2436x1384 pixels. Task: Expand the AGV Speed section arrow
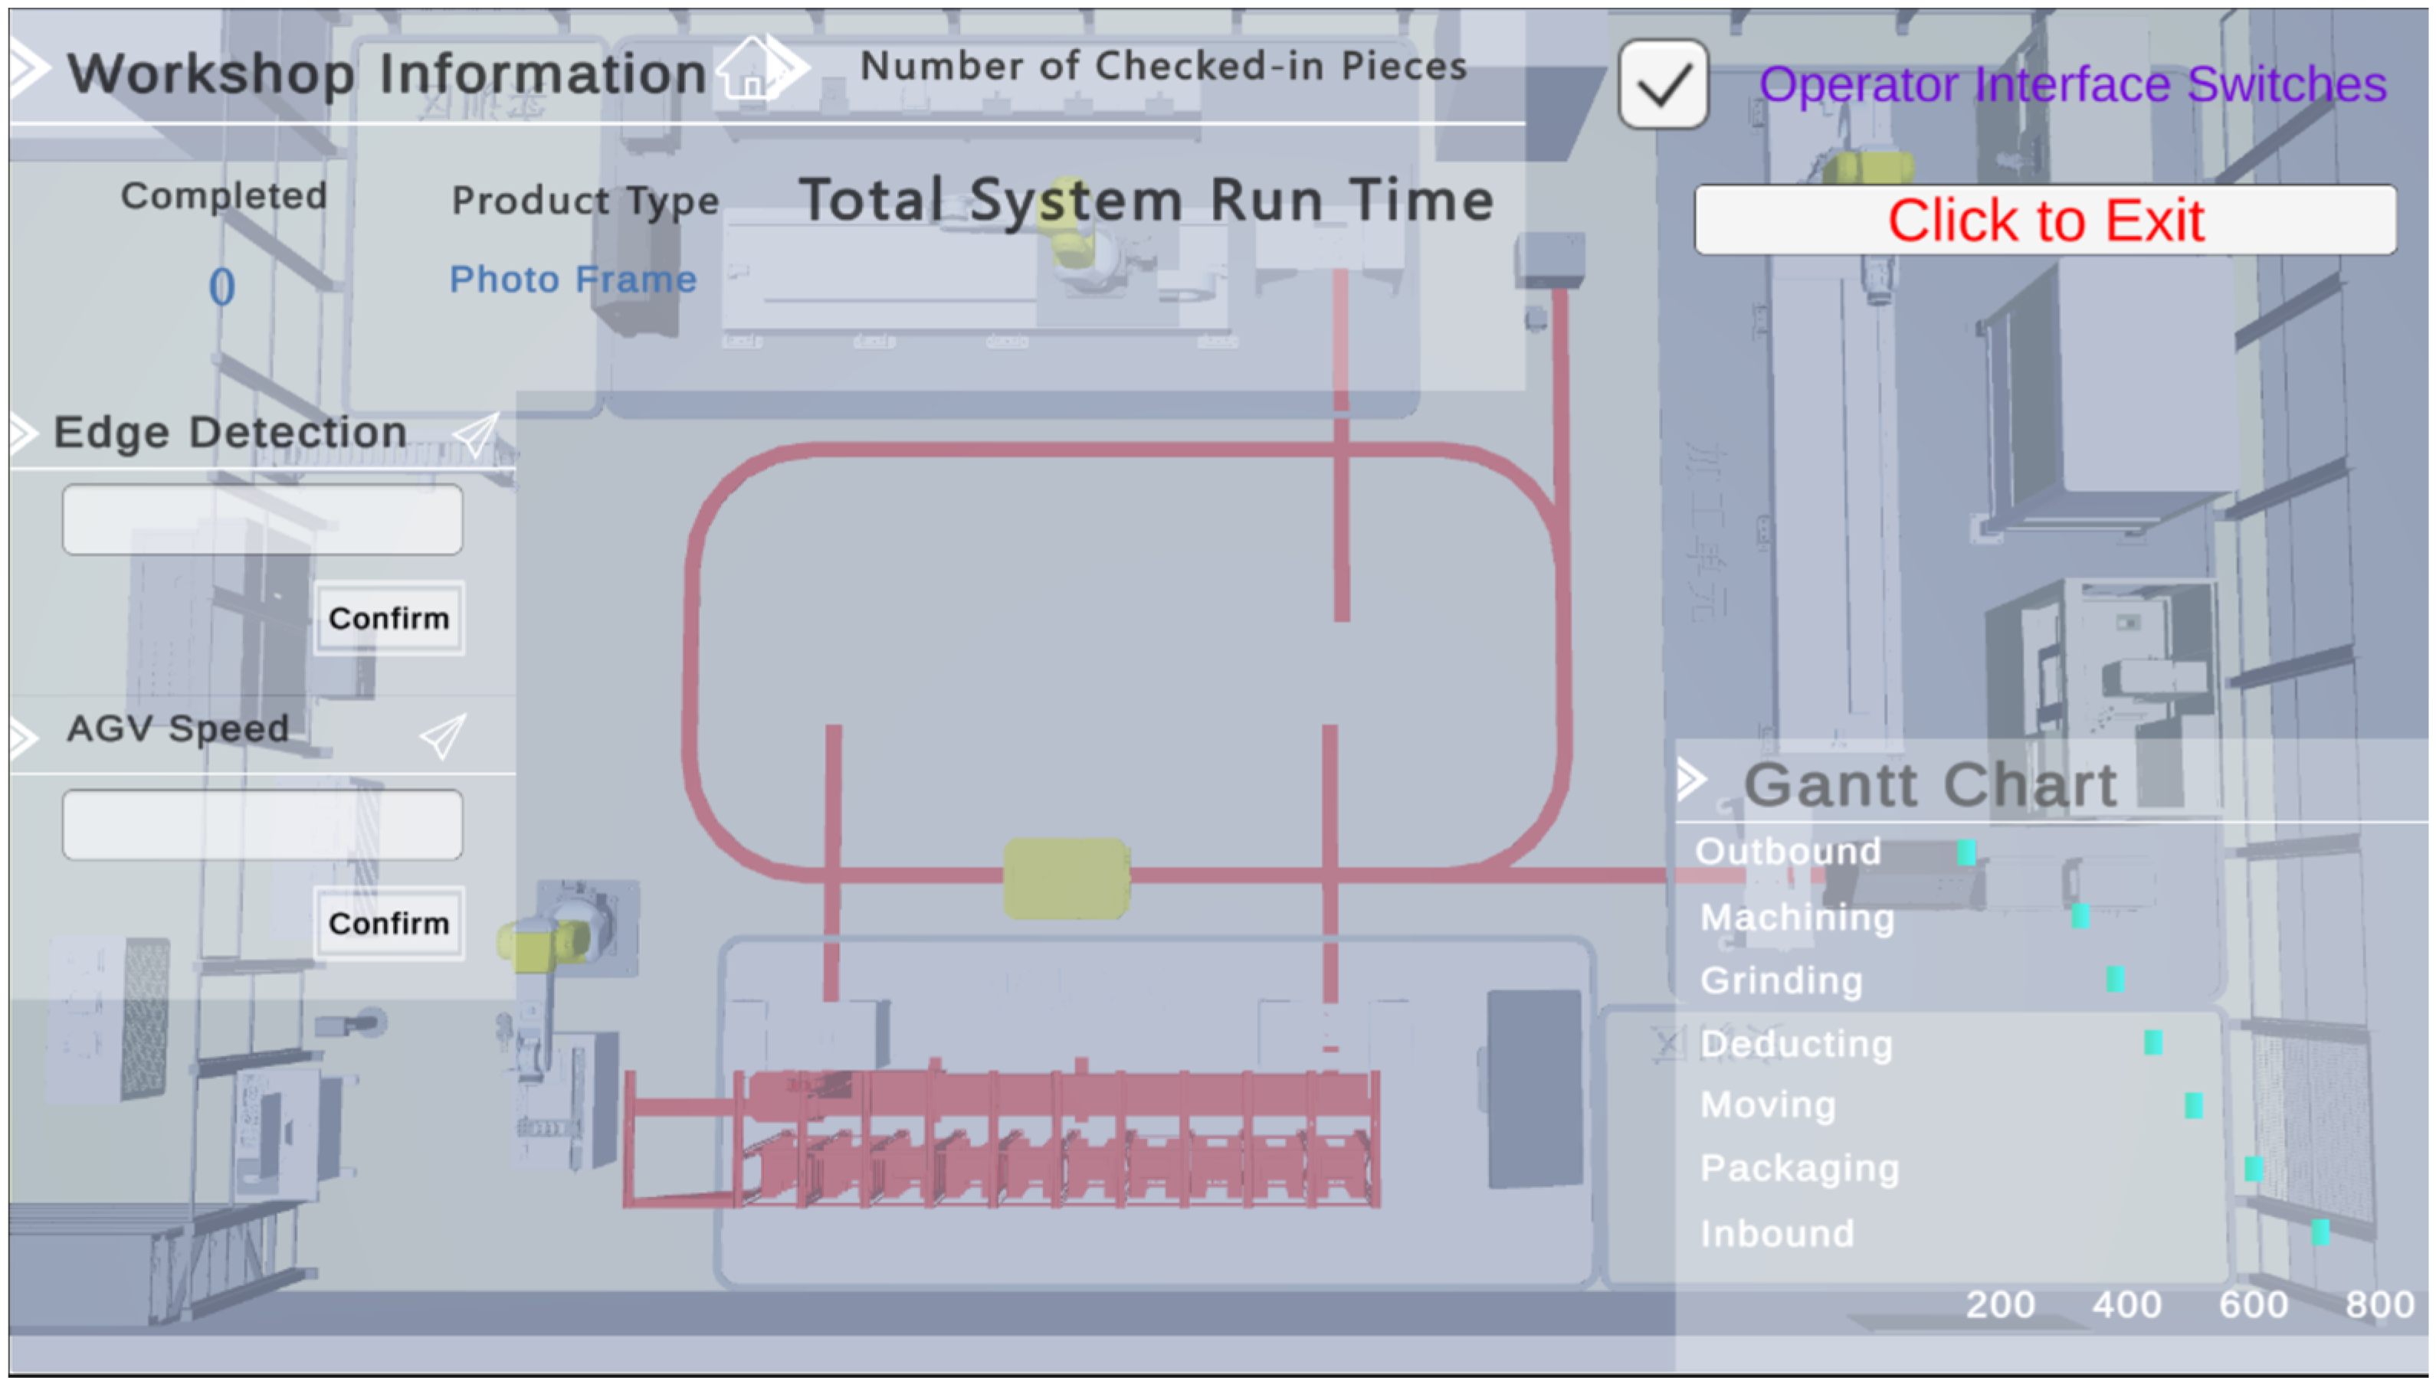(x=22, y=737)
